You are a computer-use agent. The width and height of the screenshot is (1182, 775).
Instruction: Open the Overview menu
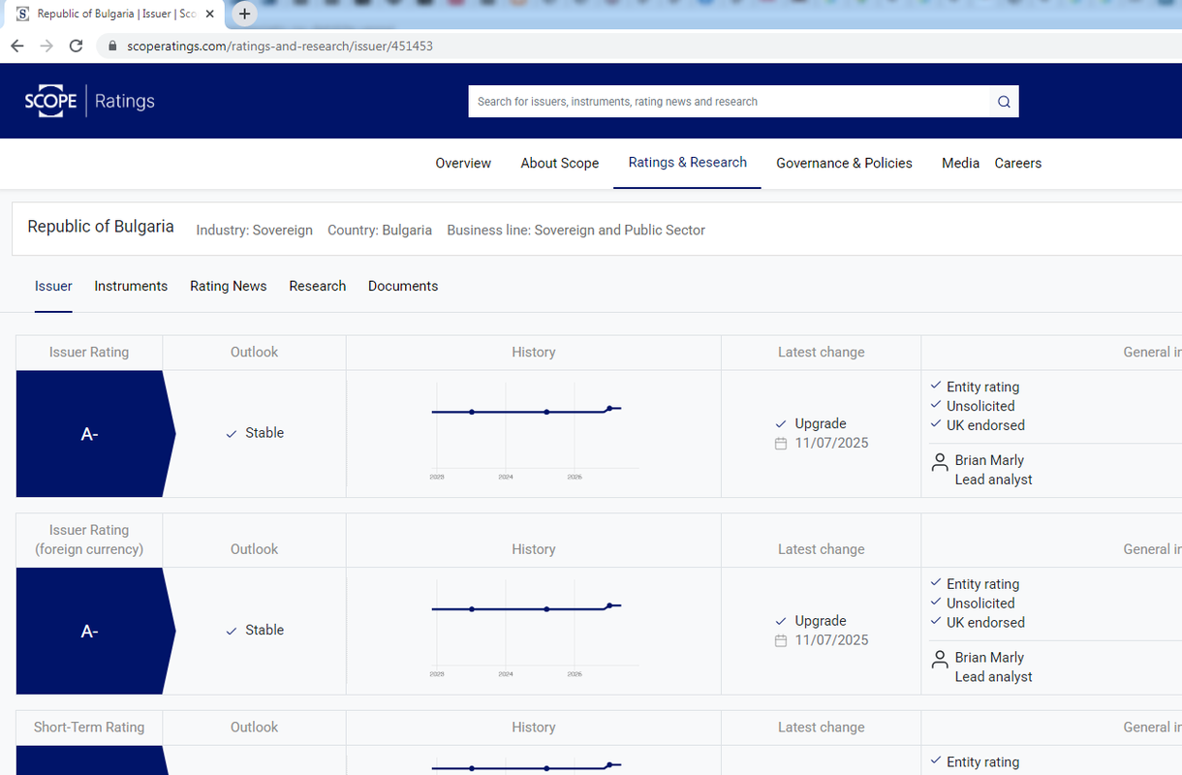(x=463, y=163)
